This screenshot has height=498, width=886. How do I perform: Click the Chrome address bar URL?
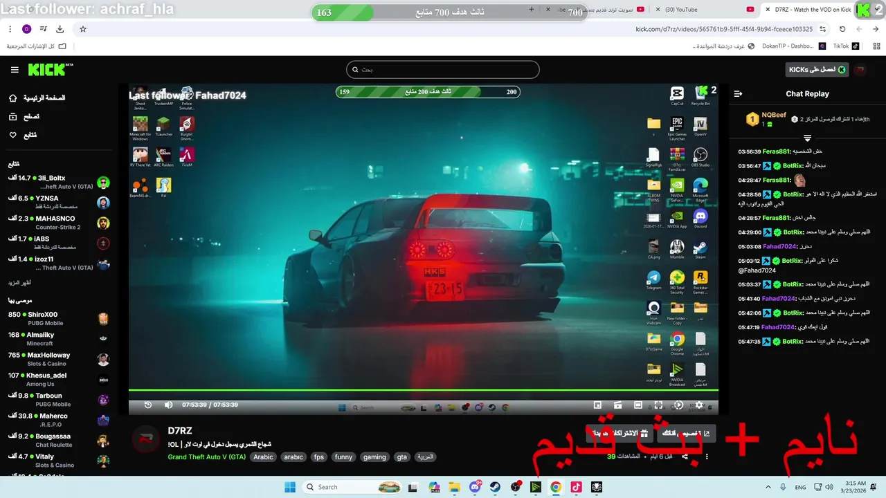point(724,29)
